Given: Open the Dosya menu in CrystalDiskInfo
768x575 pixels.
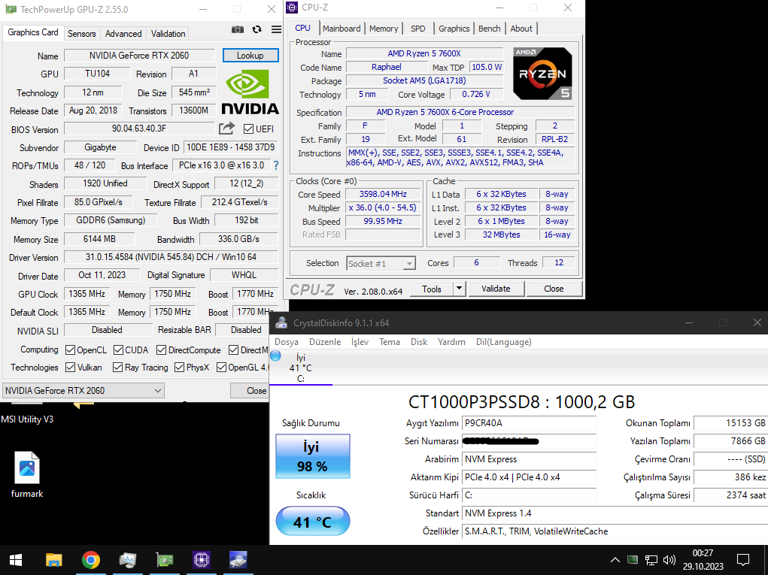Looking at the screenshot, I should tap(287, 341).
